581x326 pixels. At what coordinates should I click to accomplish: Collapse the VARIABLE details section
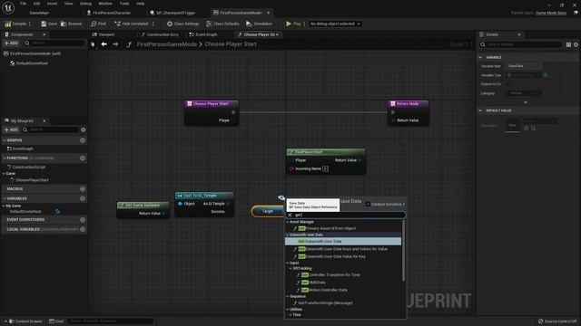click(480, 58)
